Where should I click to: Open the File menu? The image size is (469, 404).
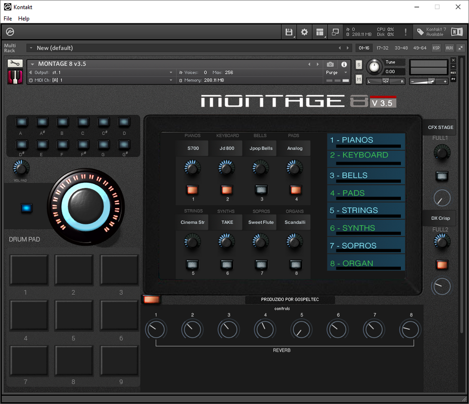click(x=8, y=19)
